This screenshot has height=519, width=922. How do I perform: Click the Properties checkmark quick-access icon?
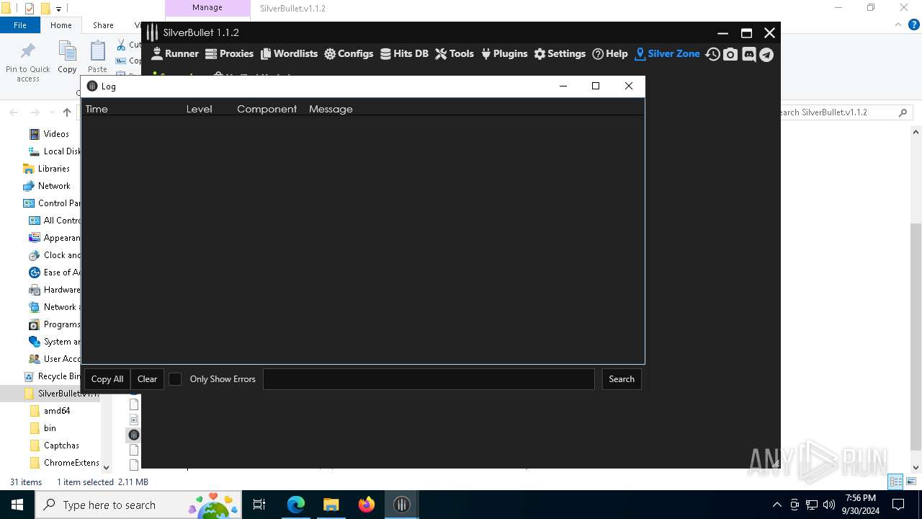click(30, 9)
